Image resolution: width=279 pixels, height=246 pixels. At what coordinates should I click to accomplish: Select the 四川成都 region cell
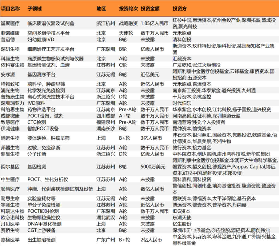[106, 116]
